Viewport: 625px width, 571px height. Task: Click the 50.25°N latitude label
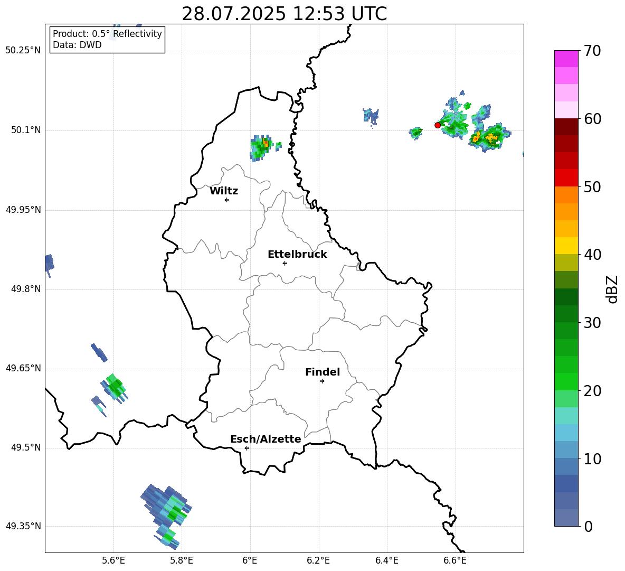[x=23, y=51]
